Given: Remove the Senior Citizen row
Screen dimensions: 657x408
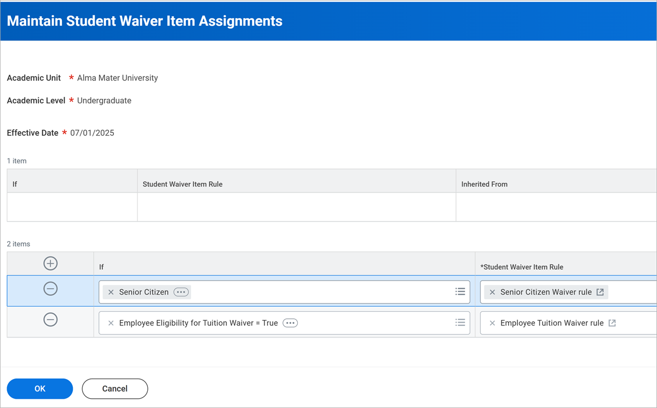Looking at the screenshot, I should coord(50,289).
